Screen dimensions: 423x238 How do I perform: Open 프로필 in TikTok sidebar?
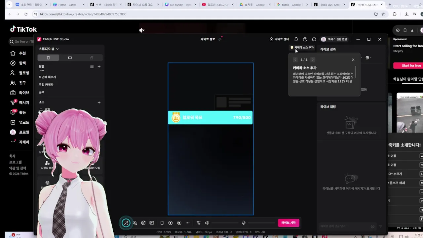click(20, 132)
